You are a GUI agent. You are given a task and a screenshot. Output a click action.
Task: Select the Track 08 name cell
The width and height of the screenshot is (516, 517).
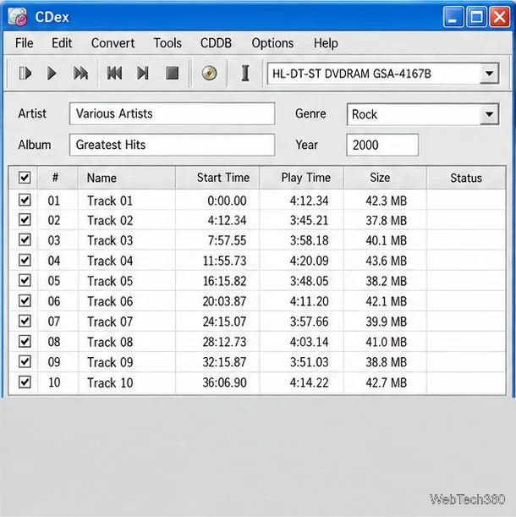127,342
